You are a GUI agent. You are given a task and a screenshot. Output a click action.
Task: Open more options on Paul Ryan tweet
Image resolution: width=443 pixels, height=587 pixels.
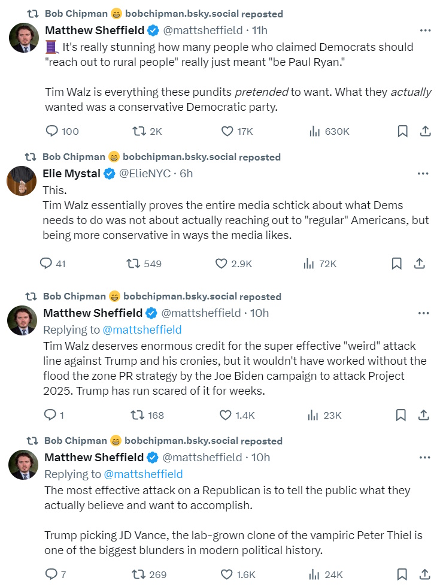tap(425, 30)
